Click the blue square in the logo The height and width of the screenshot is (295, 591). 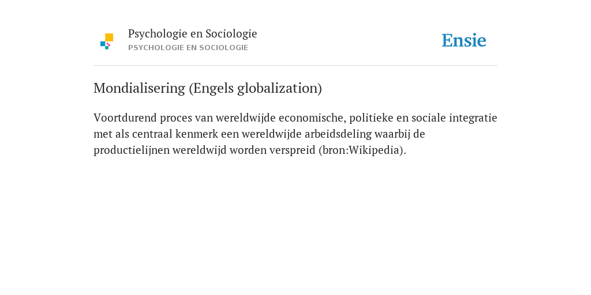click(x=103, y=44)
